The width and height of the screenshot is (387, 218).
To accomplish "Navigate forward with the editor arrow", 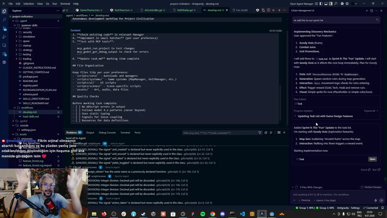I will 279,10.
